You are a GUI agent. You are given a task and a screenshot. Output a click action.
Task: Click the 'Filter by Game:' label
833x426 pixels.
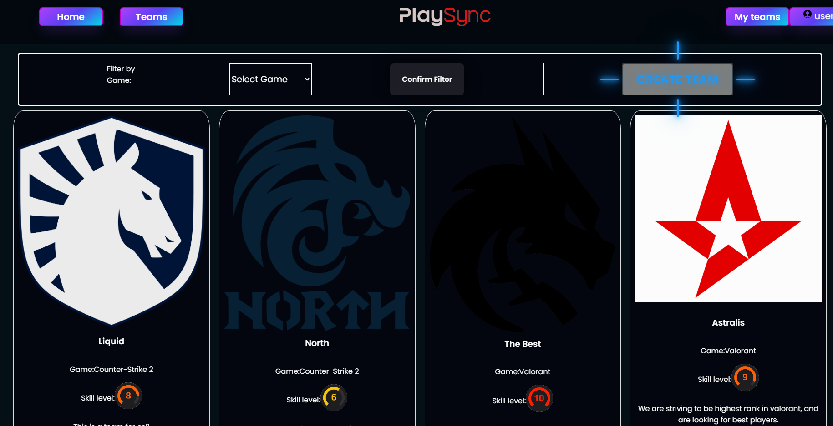pos(121,75)
